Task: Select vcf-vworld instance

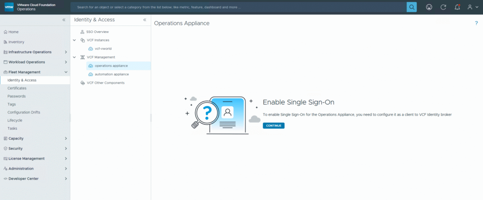Action: point(103,48)
